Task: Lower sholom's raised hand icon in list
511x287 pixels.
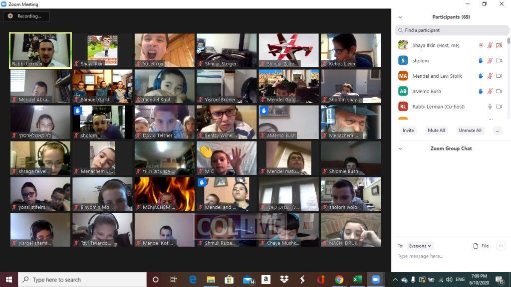Action: (481, 61)
